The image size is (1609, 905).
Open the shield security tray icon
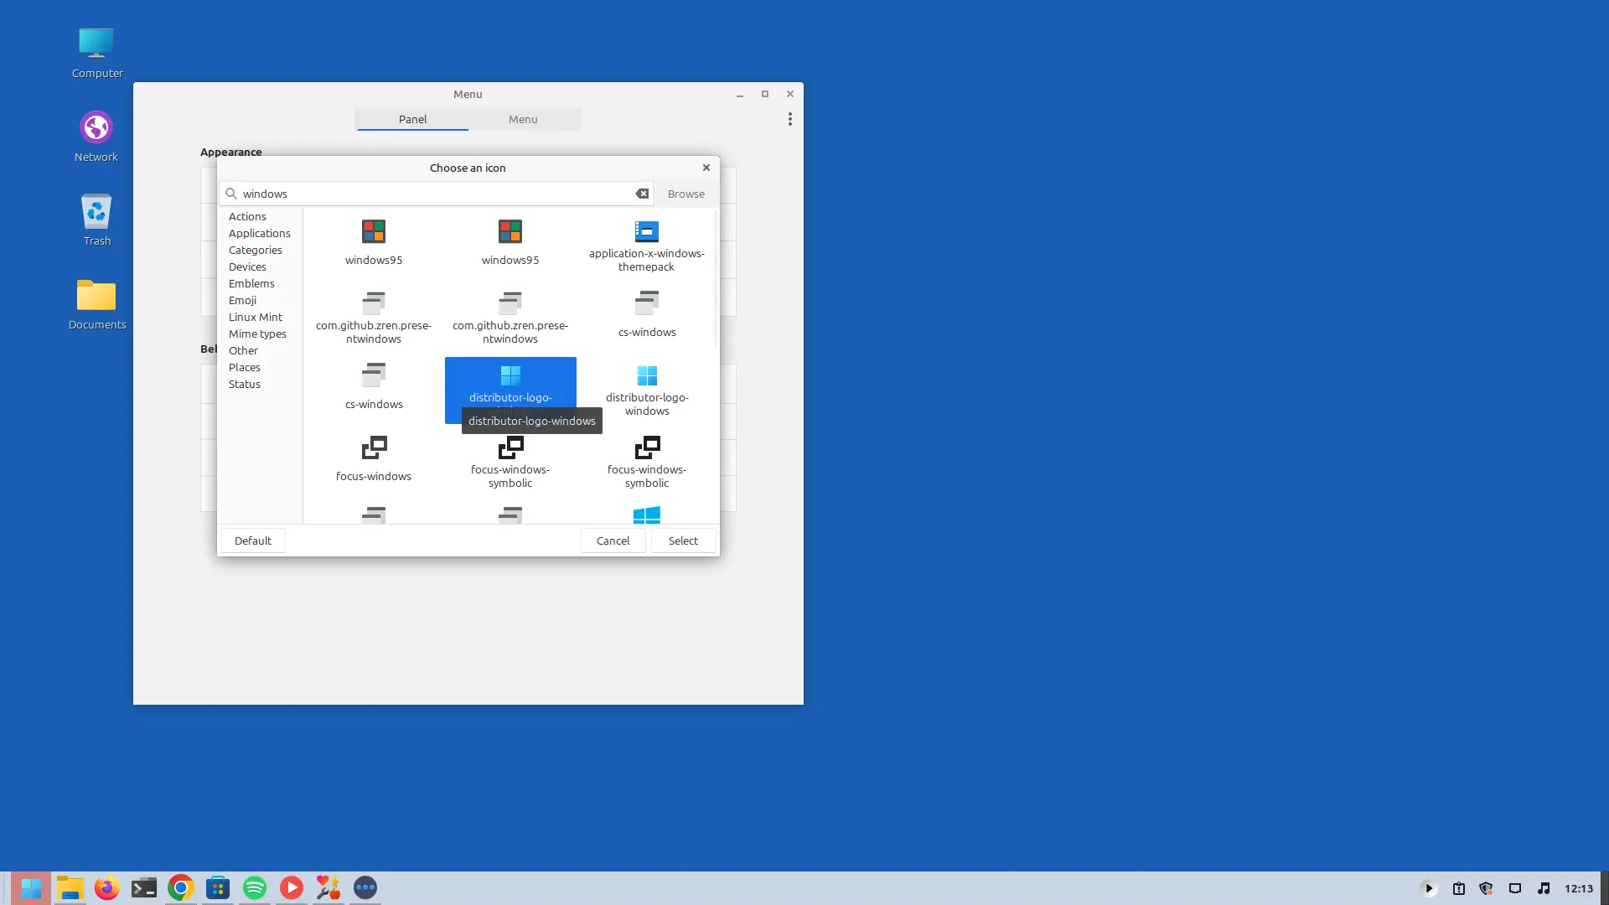click(1487, 889)
